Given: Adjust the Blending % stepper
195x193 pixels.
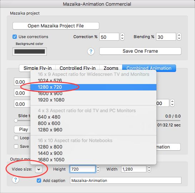Looking at the screenshot, I should click(x=179, y=37).
